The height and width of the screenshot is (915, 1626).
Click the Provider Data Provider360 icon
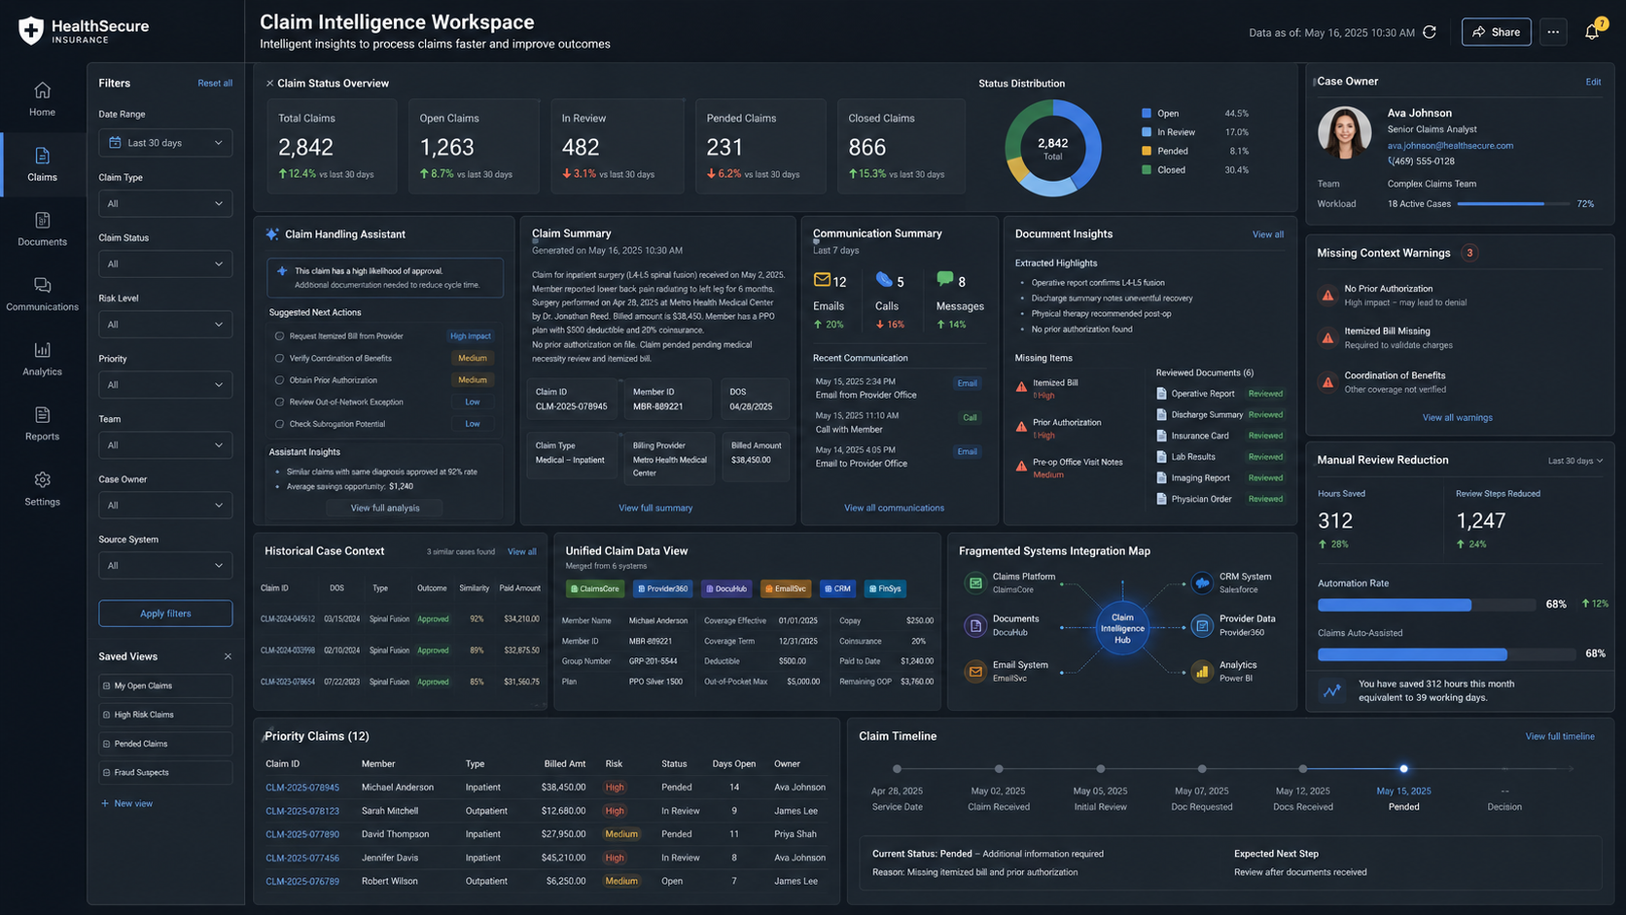pyautogui.click(x=1202, y=625)
